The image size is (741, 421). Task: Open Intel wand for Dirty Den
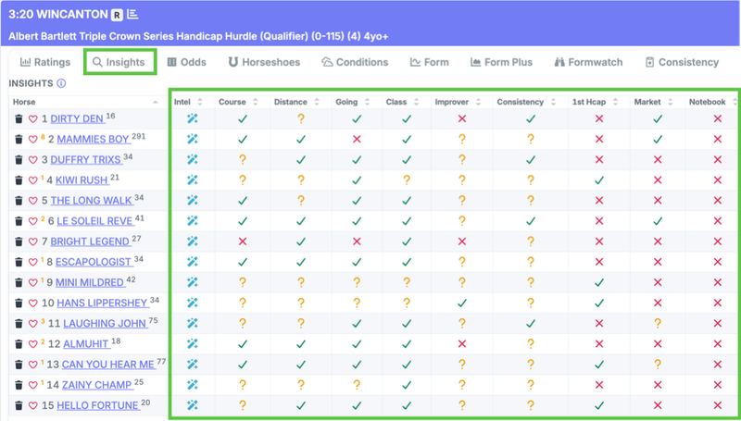click(x=193, y=118)
